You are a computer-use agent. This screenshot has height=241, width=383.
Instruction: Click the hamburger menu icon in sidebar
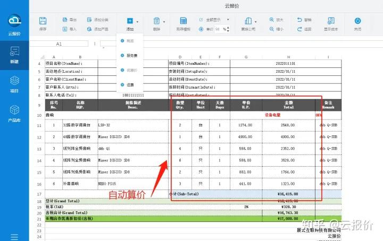(x=14, y=237)
